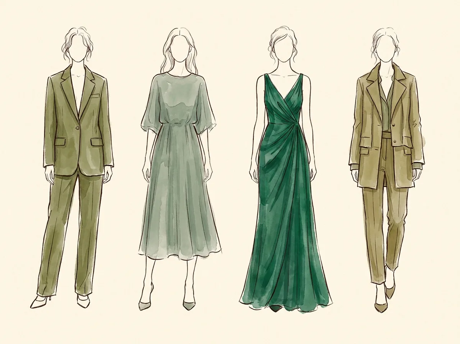This screenshot has width=460, height=344.
Task: Select the emerald green wrap gown
Action: click(286, 192)
